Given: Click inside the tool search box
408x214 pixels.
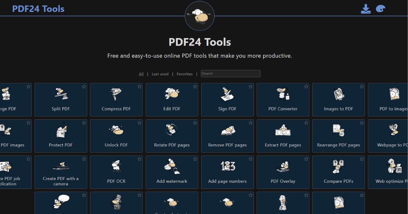Looking at the screenshot, I should 231,73.
